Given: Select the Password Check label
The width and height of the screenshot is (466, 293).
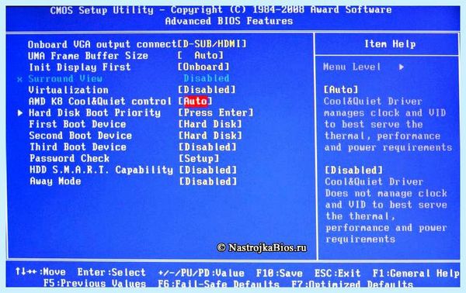Looking at the screenshot, I should click(69, 158).
